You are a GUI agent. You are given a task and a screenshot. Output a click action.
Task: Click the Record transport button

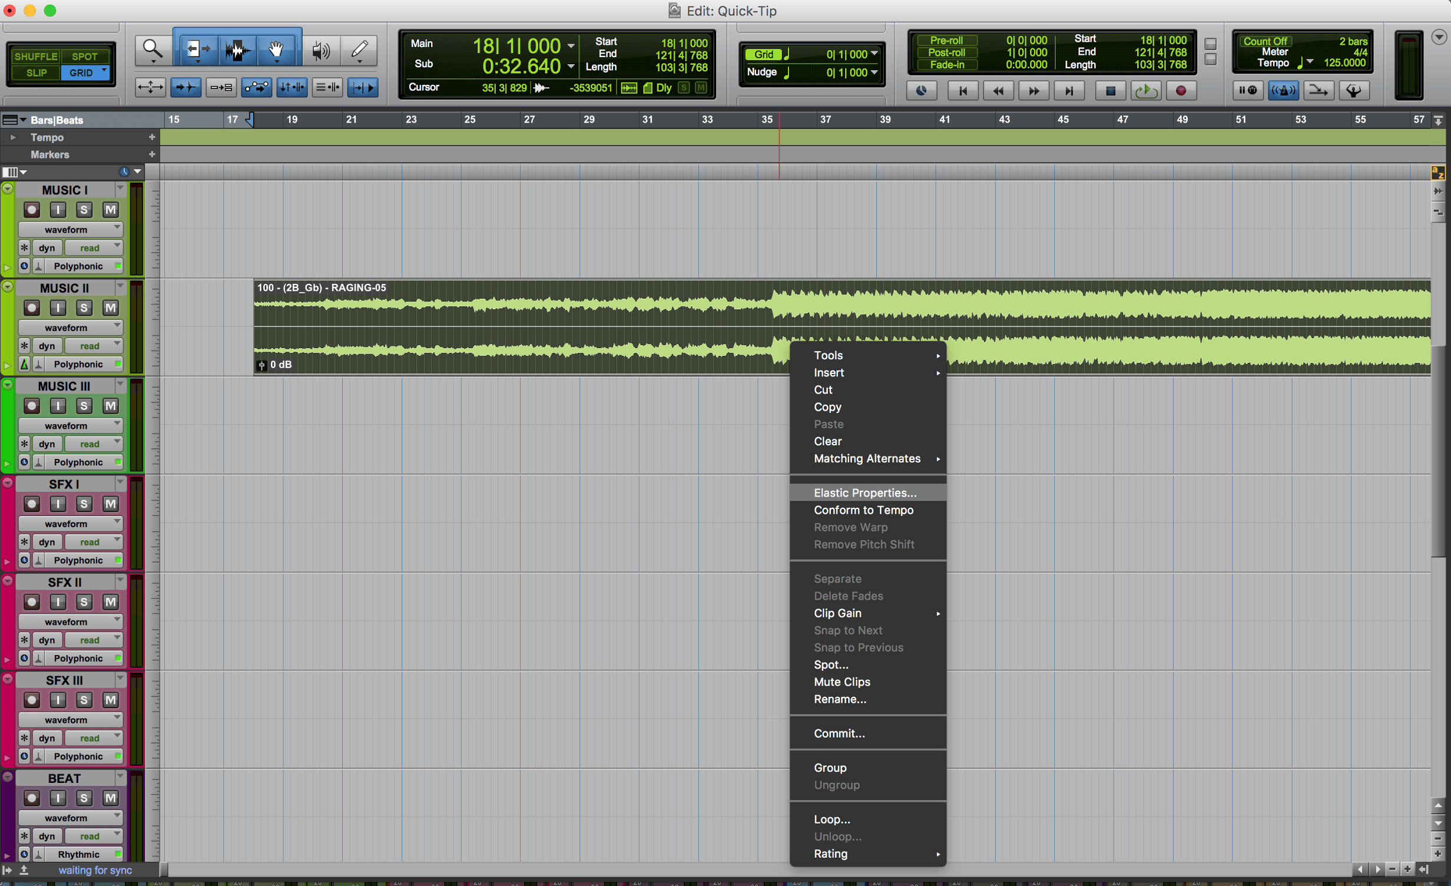[1181, 90]
